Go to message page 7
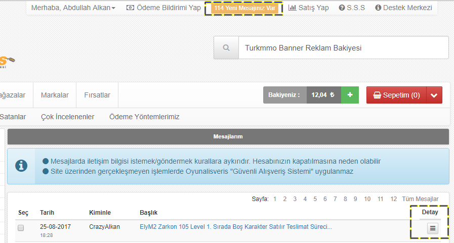The image size is (454, 243). (335, 199)
